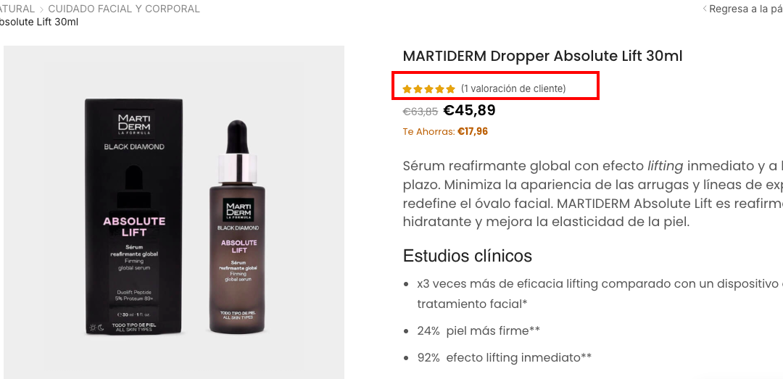Click the current price €45,89
Screen dimensions: 783x379
click(469, 110)
